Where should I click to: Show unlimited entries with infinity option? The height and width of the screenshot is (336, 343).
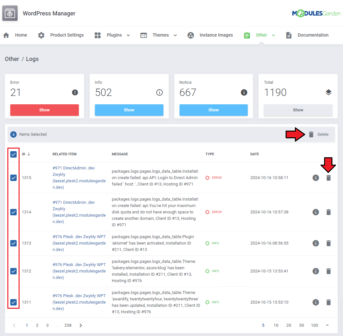tap(327, 325)
